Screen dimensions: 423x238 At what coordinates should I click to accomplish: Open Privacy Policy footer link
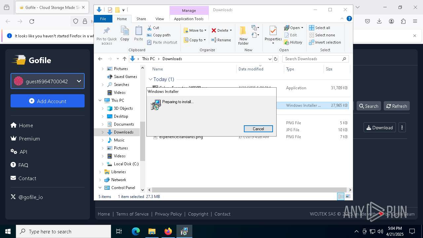[168, 214]
